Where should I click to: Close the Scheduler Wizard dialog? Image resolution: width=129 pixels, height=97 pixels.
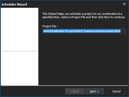pos(124,4)
